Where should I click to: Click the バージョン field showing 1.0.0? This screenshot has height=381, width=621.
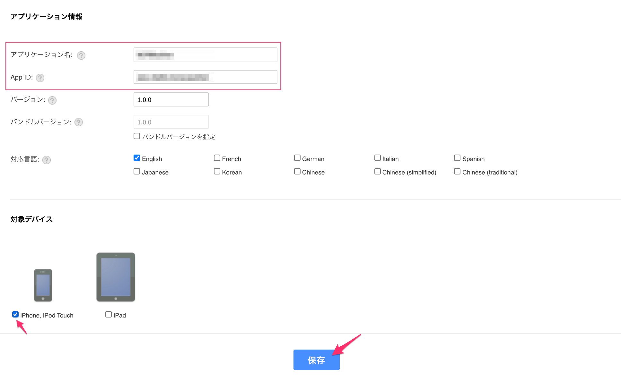[x=171, y=100]
